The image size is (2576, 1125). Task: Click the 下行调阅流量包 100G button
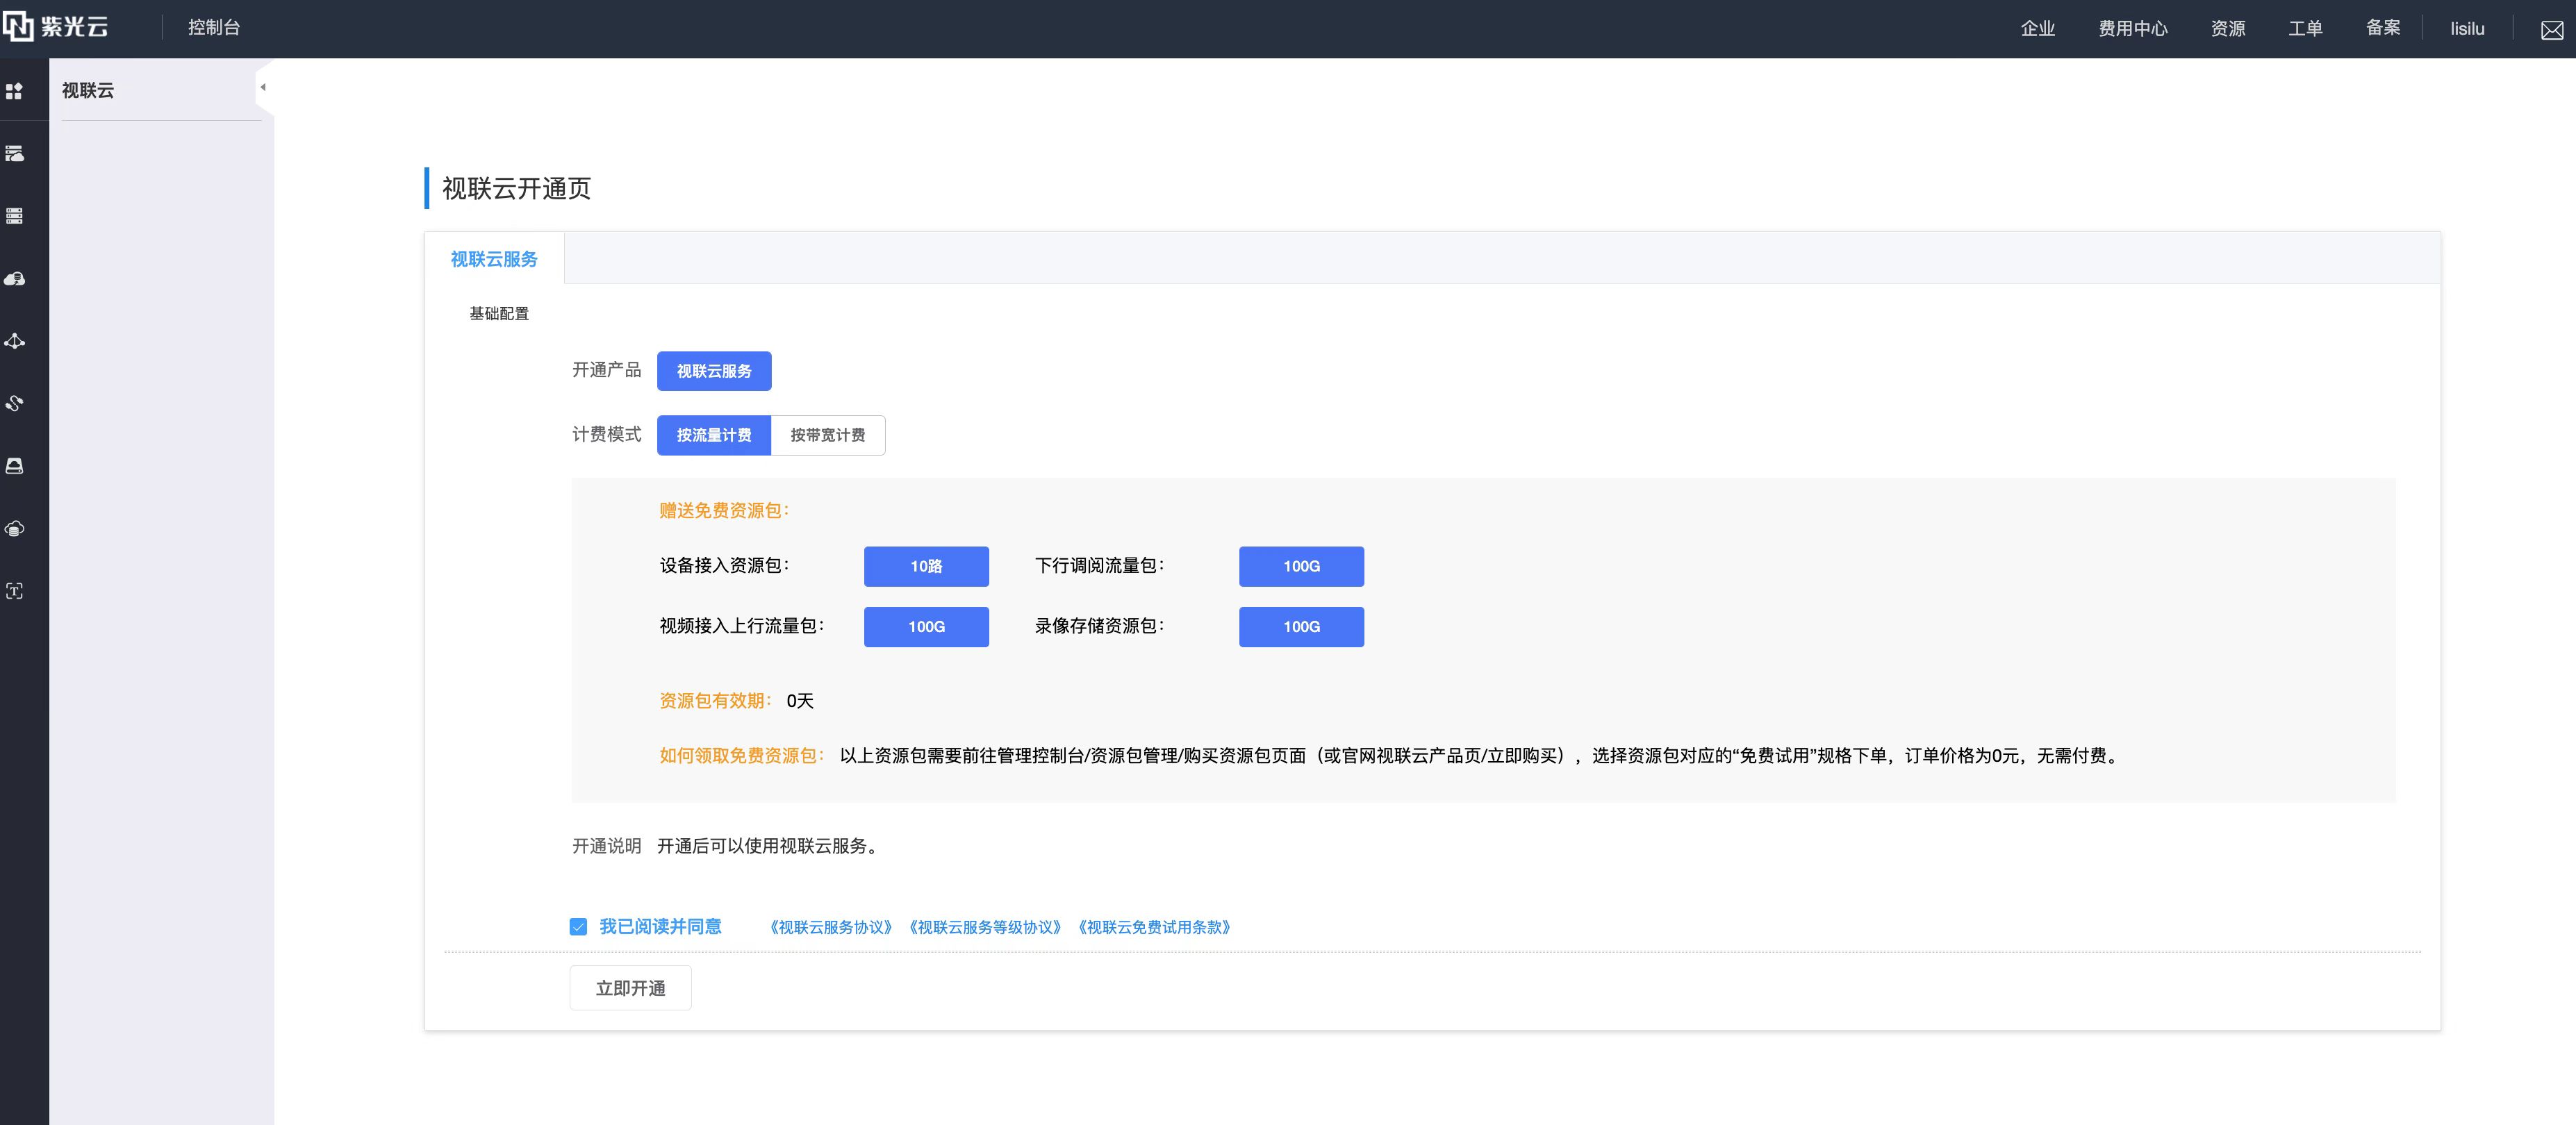point(1301,566)
